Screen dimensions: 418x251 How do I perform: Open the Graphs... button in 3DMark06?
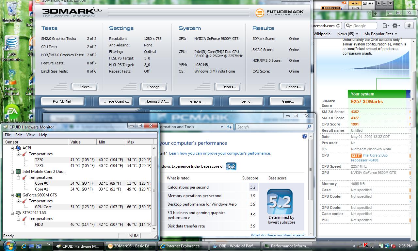(x=197, y=101)
